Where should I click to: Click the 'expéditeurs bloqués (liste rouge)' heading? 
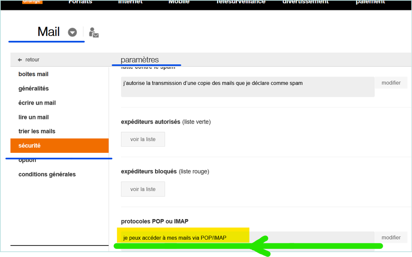pos(165,171)
